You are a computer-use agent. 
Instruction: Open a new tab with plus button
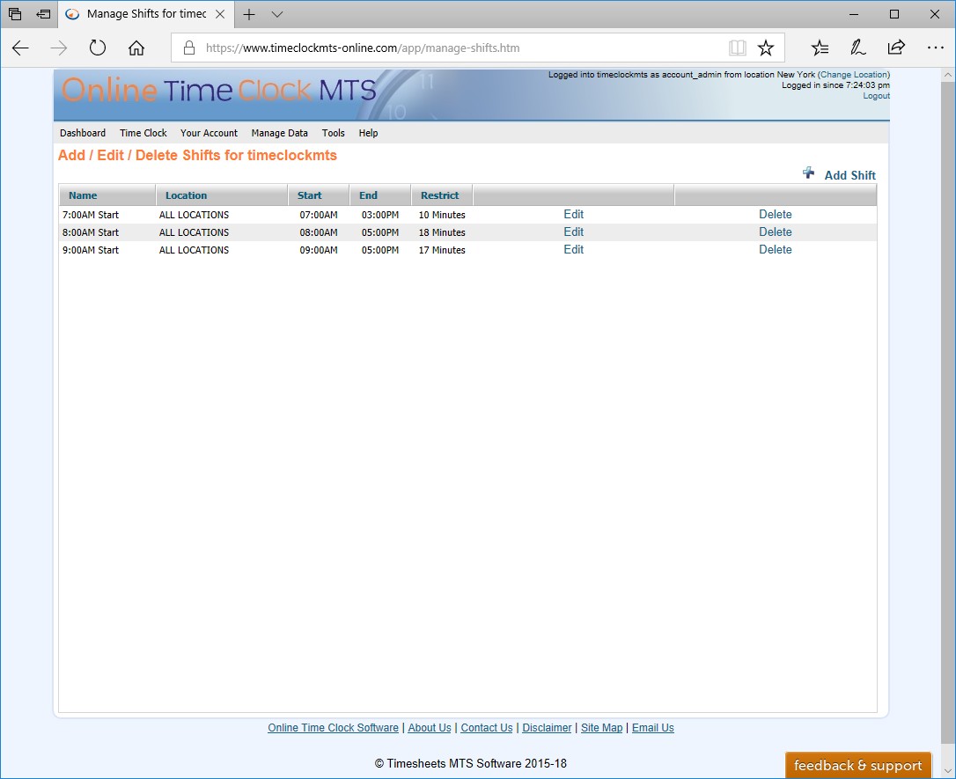click(x=249, y=14)
